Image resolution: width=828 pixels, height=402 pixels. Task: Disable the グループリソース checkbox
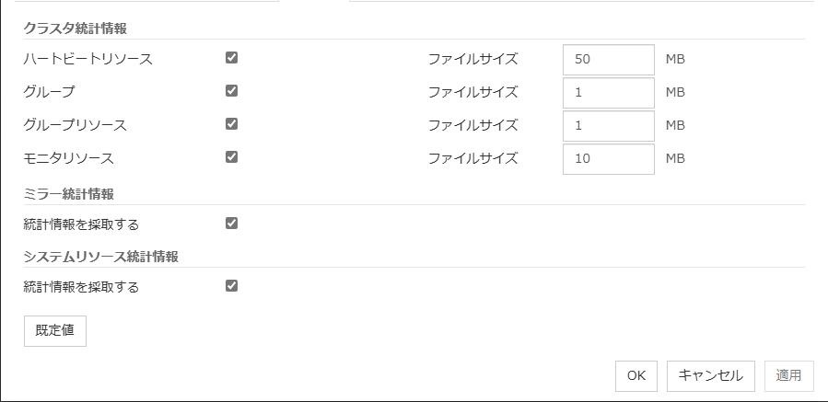(231, 124)
